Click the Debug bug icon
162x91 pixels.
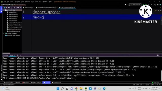pyautogui.click(x=146, y=5)
